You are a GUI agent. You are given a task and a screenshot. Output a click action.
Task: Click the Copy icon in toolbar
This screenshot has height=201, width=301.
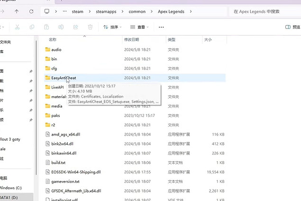click(x=32, y=27)
